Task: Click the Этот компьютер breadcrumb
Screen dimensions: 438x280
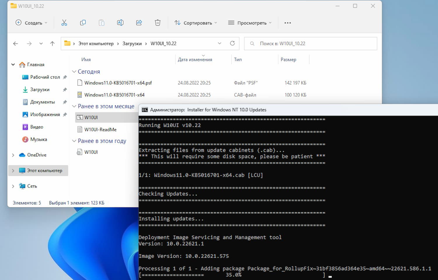Action: click(x=96, y=44)
